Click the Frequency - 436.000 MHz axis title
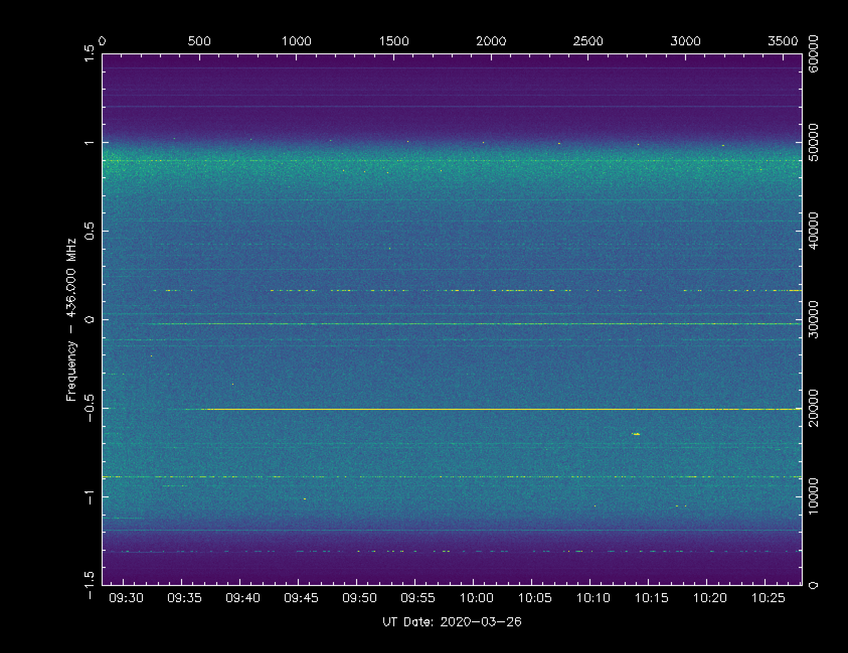This screenshot has width=848, height=653. [x=72, y=320]
